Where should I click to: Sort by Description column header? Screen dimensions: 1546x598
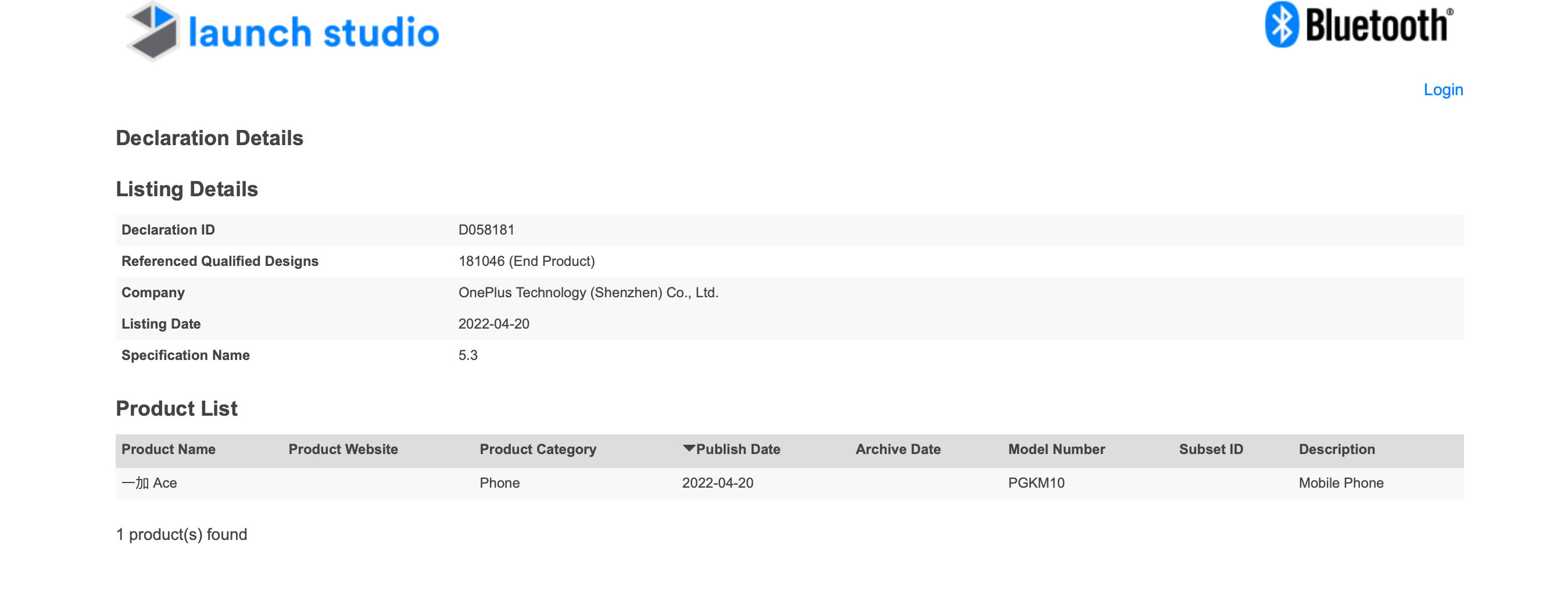tap(1337, 449)
